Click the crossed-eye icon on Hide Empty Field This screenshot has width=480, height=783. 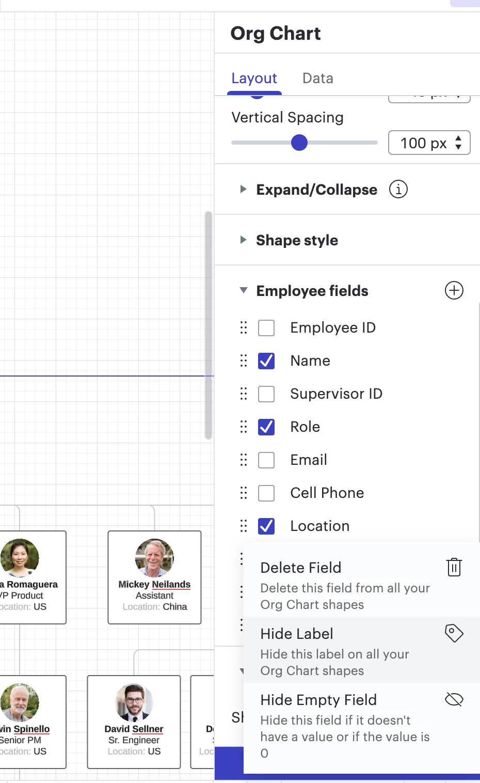454,699
